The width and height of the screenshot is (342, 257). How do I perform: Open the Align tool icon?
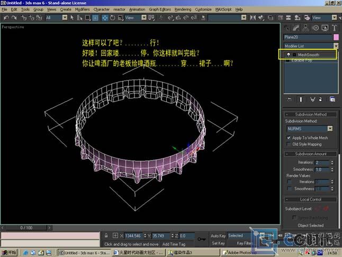tap(261, 17)
